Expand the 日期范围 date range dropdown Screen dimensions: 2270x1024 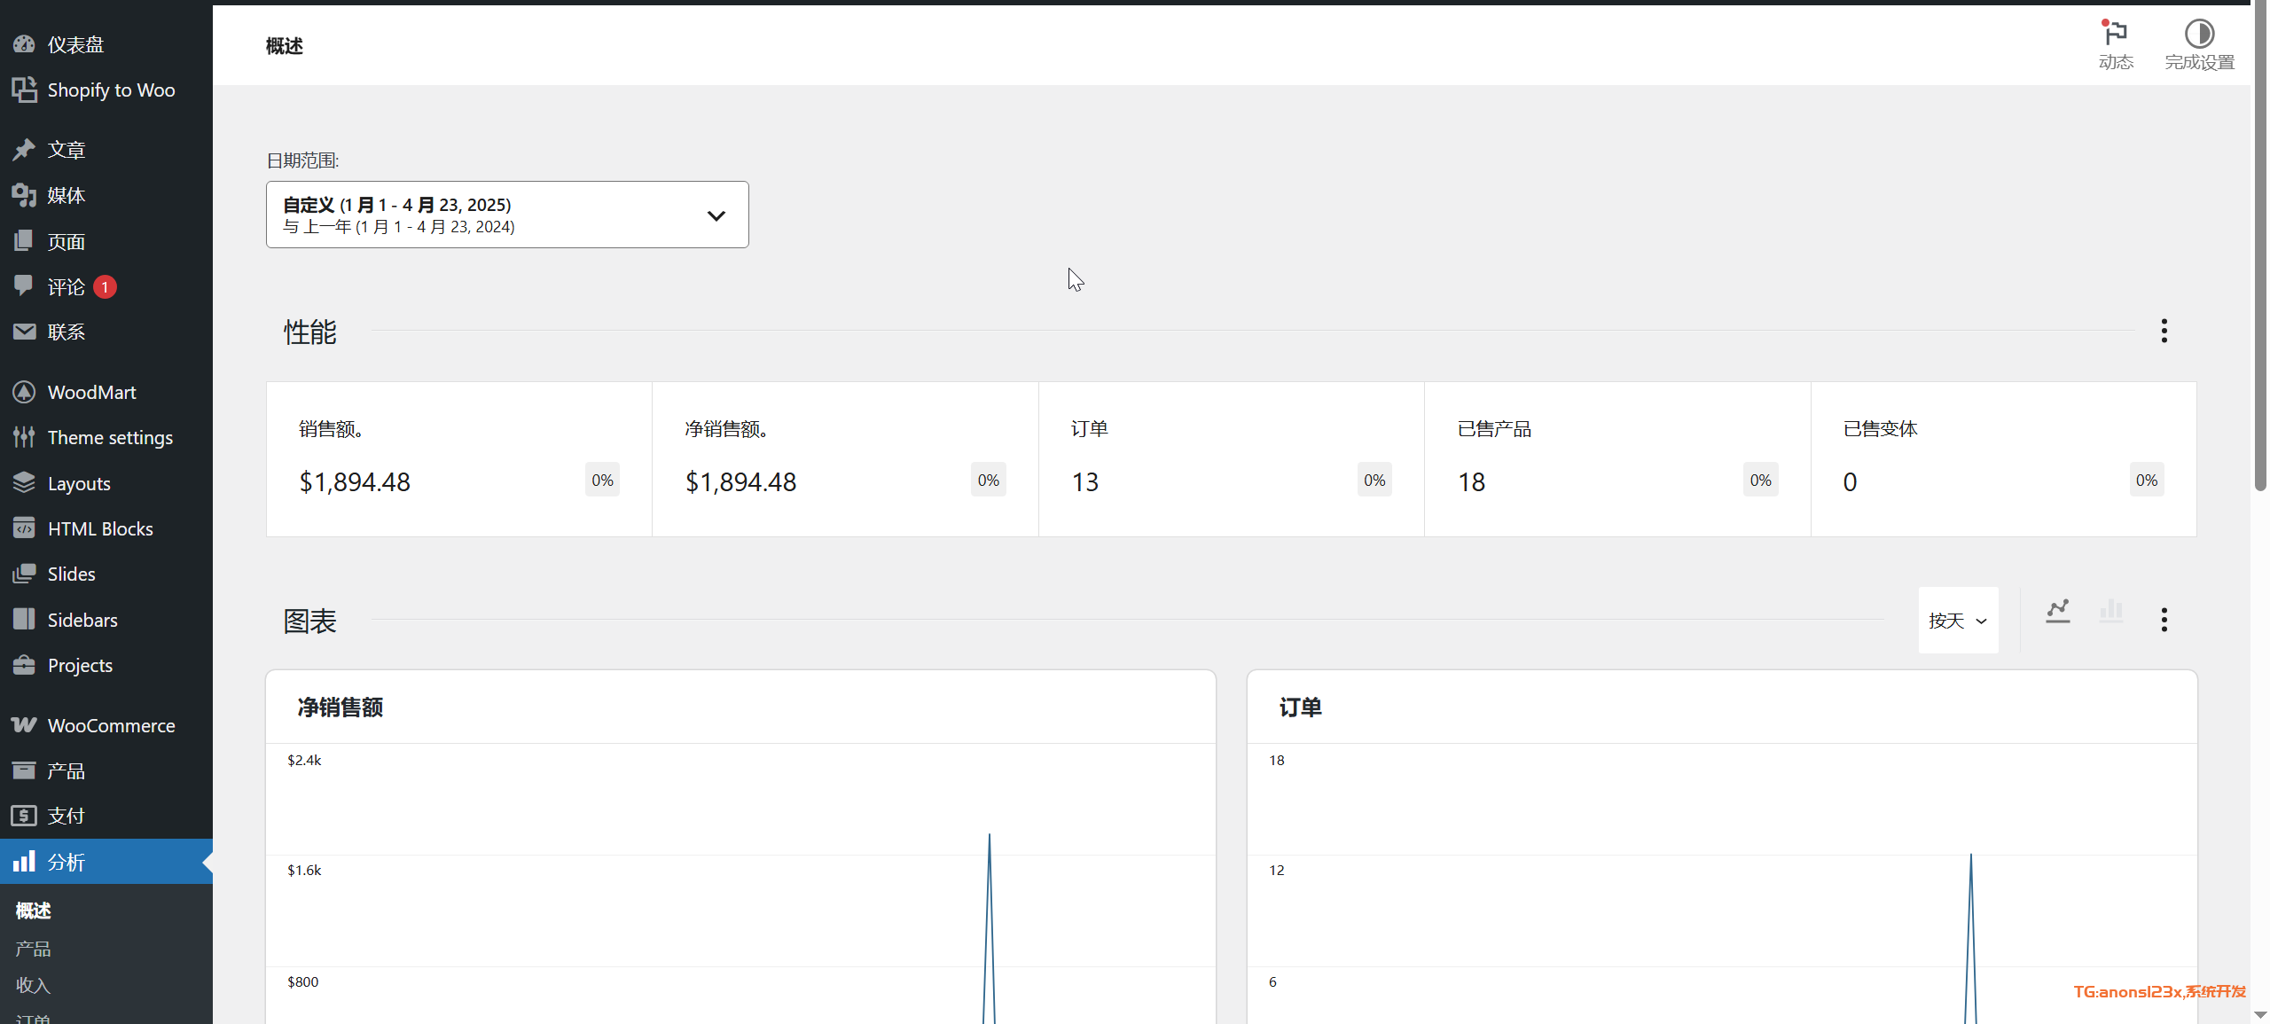coord(507,215)
